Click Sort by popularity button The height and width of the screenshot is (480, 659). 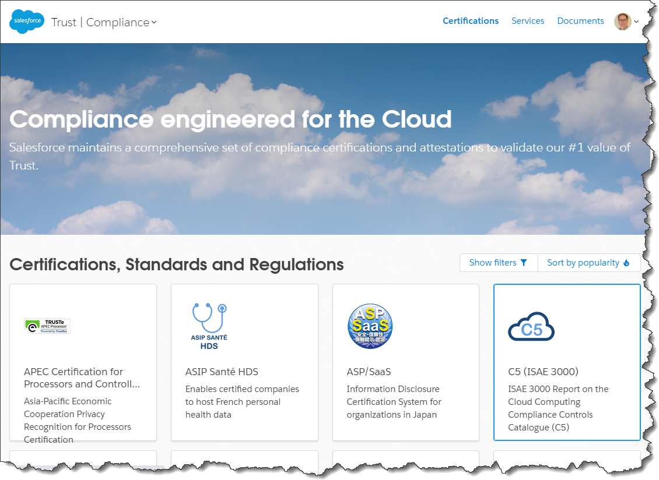coord(589,263)
